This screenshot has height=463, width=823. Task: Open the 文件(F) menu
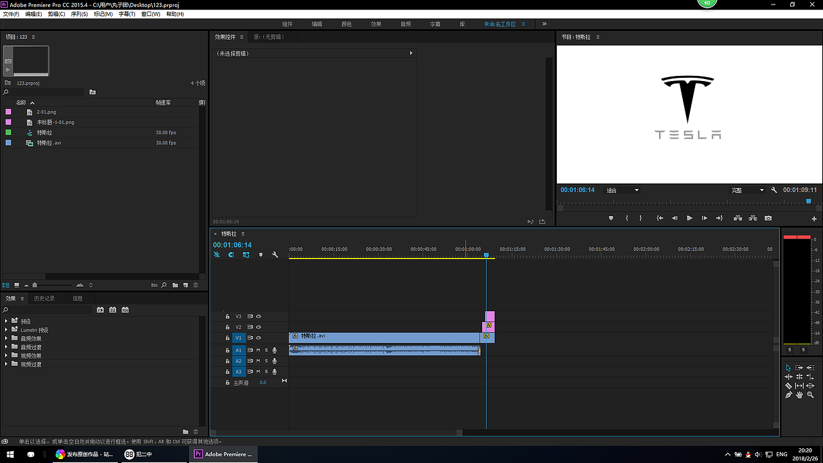(12, 14)
